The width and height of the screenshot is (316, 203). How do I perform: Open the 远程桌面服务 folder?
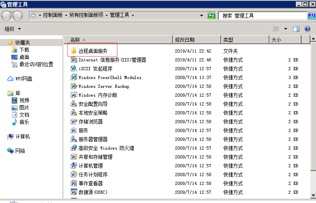pyautogui.click(x=92, y=51)
